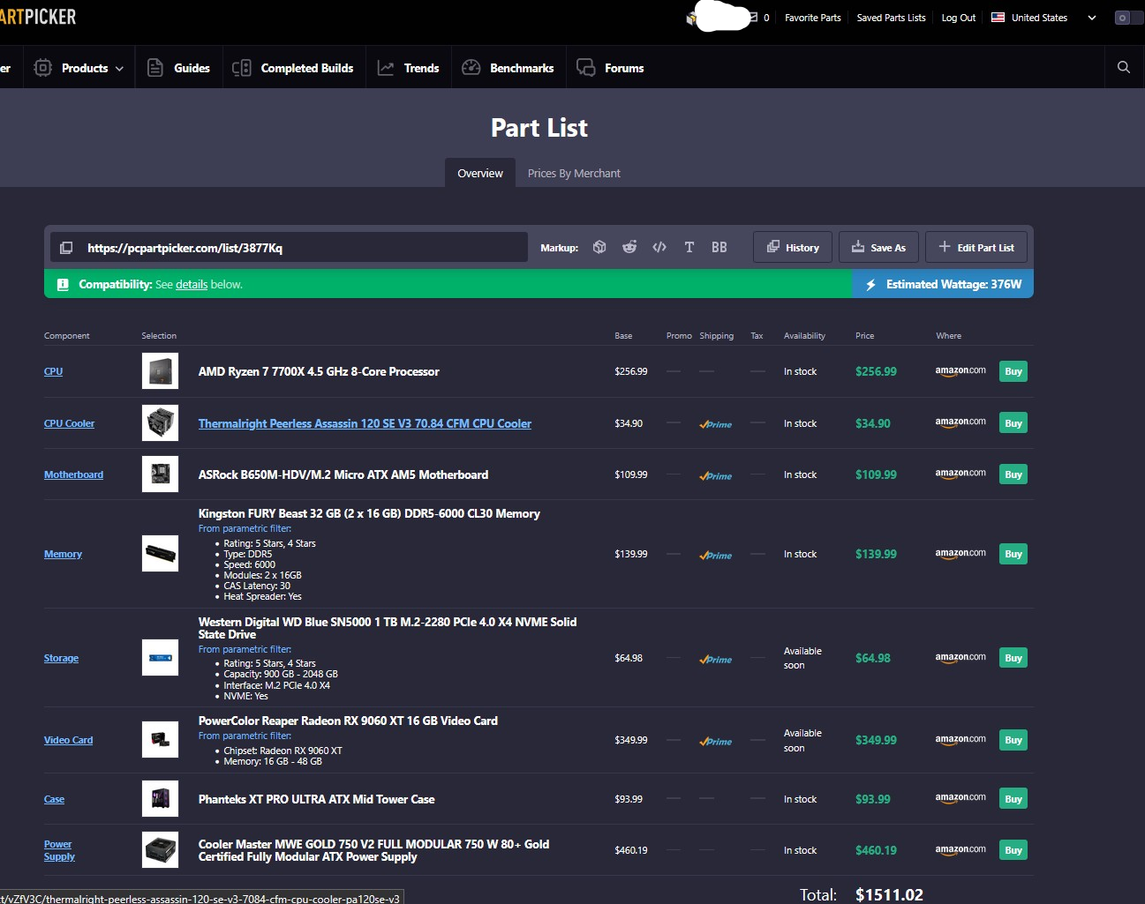Open the $460.19 power supply price link
The width and height of the screenshot is (1145, 904).
(x=876, y=850)
